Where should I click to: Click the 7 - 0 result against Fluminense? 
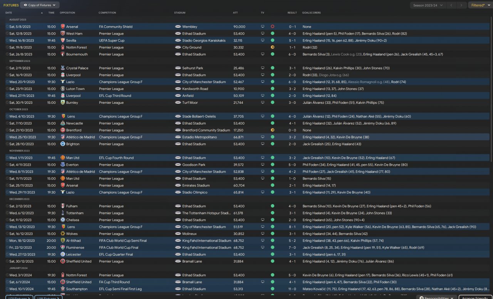(x=292, y=248)
